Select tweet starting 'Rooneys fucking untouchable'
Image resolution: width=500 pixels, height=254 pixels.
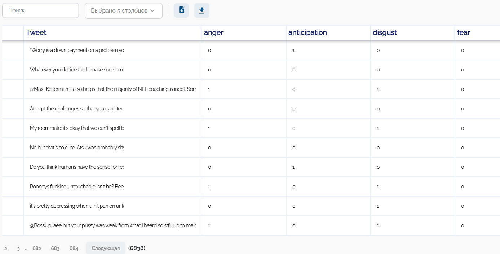tap(113, 187)
